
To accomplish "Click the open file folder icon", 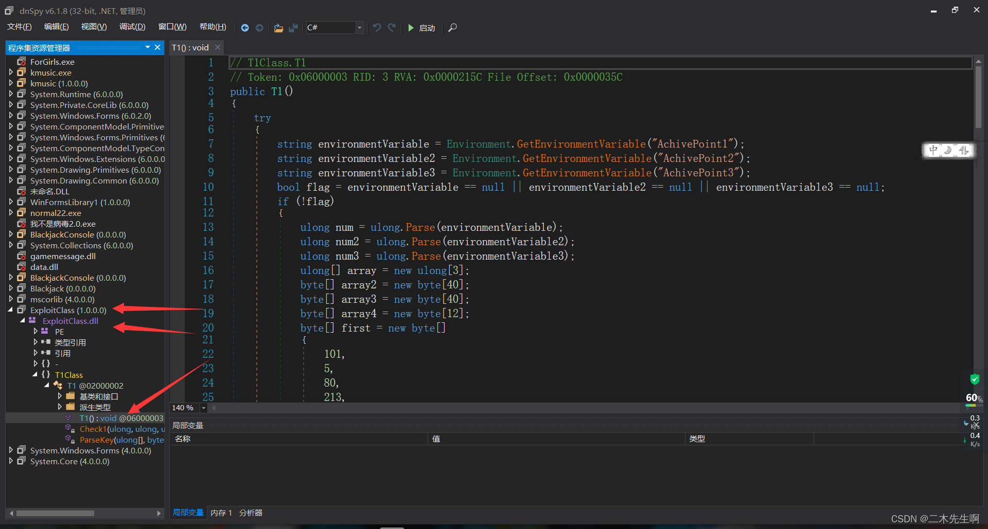I will click(278, 28).
